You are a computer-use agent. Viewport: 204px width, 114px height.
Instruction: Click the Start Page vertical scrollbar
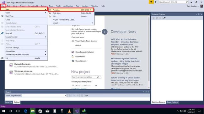[149, 52]
